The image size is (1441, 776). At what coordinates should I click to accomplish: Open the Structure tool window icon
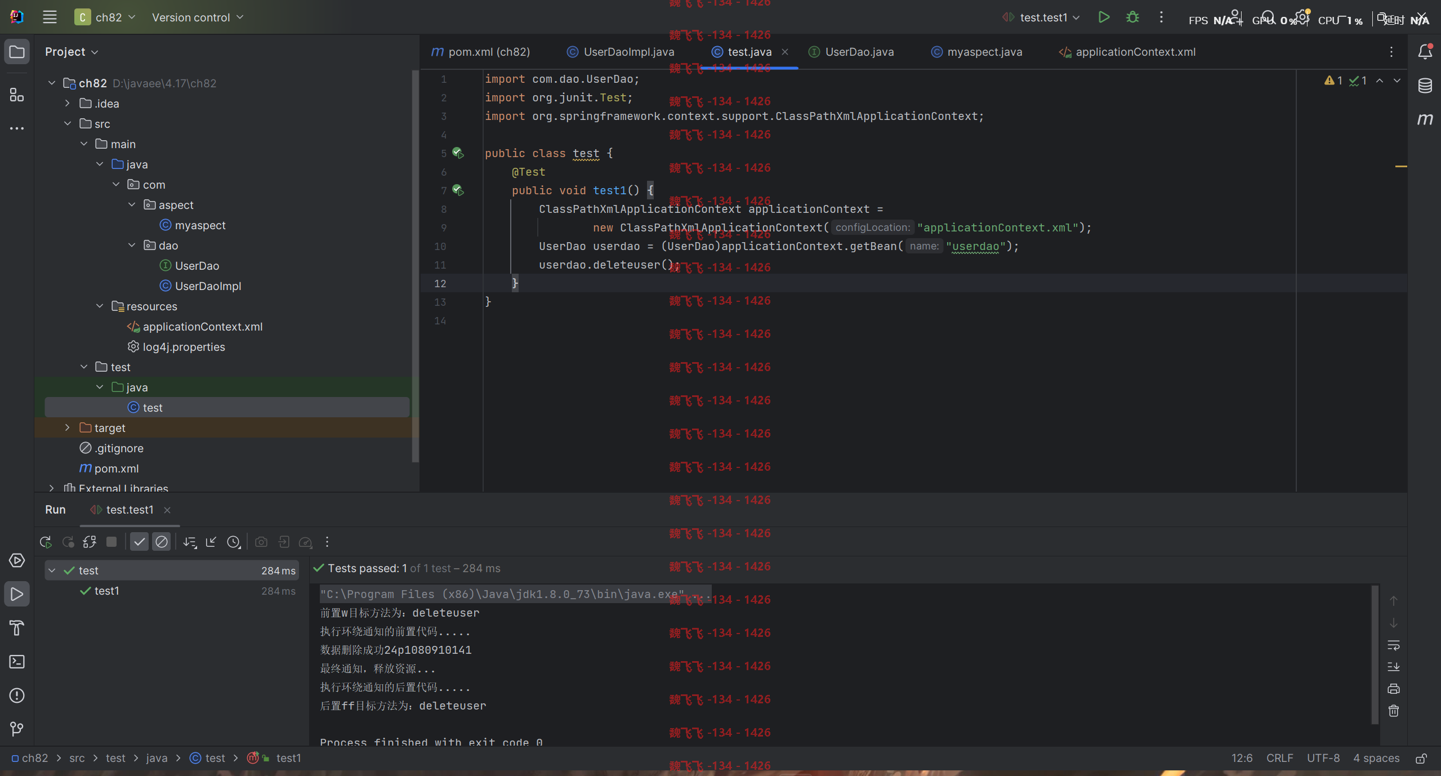coord(17,95)
